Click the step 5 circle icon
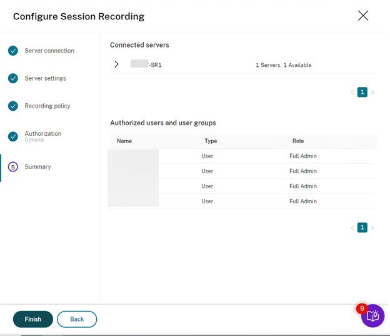The height and width of the screenshot is (336, 390). pyautogui.click(x=13, y=166)
